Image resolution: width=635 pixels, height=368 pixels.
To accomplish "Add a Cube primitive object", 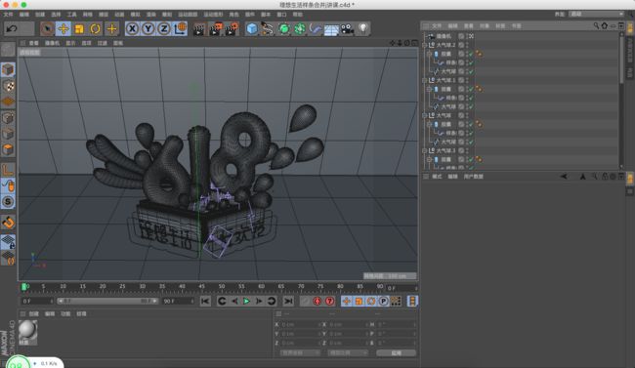I will click(x=252, y=28).
